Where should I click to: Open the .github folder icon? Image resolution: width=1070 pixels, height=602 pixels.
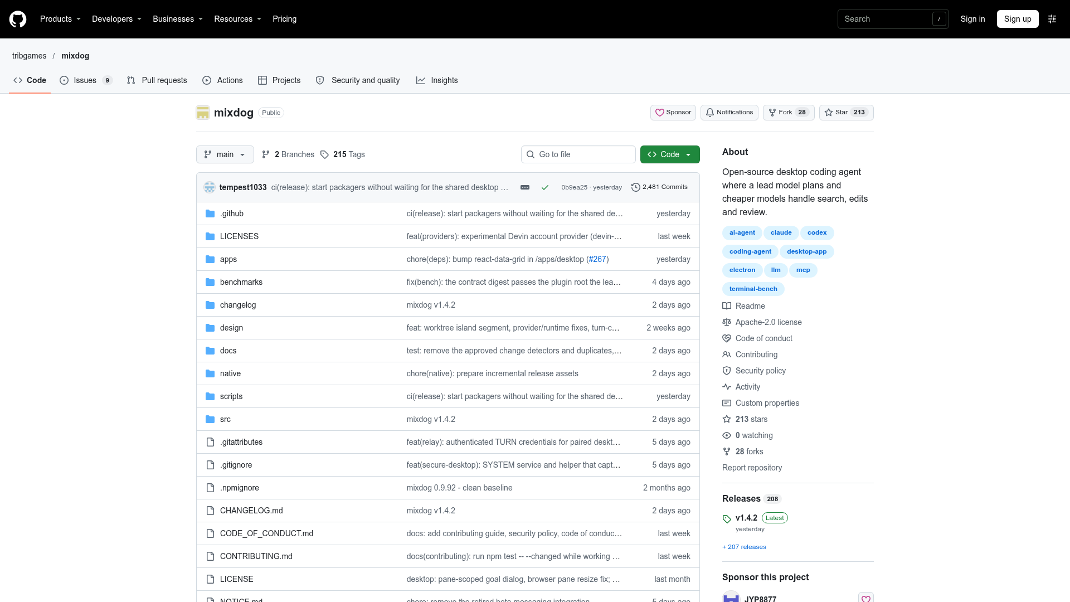(x=210, y=213)
